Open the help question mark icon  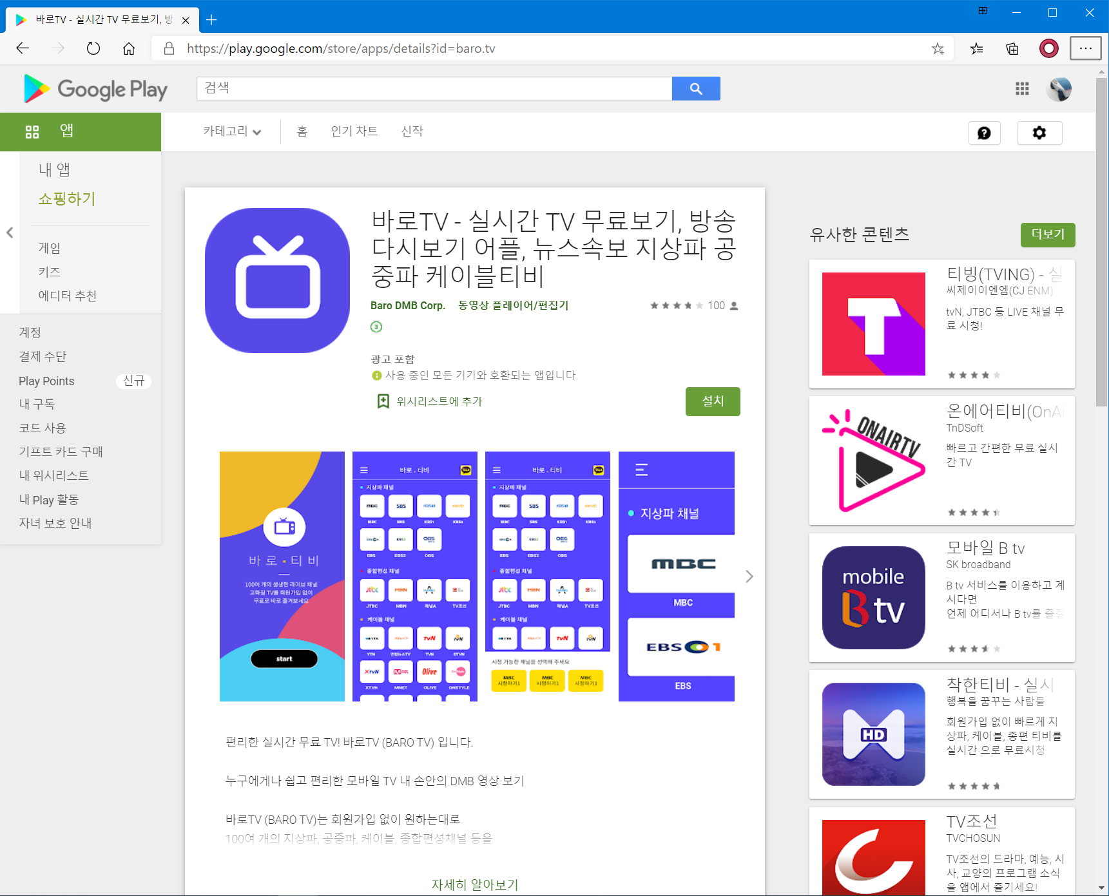click(x=984, y=133)
